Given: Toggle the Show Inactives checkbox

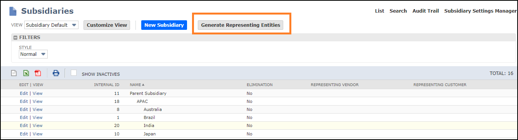Looking at the screenshot, I should pyautogui.click(x=74, y=73).
